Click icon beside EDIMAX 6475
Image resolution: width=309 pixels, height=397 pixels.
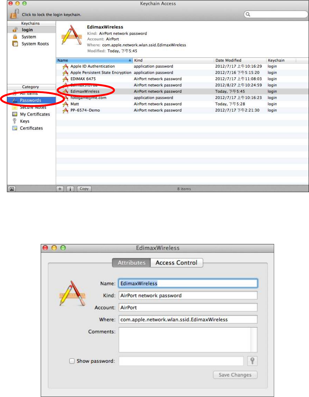tap(65, 79)
